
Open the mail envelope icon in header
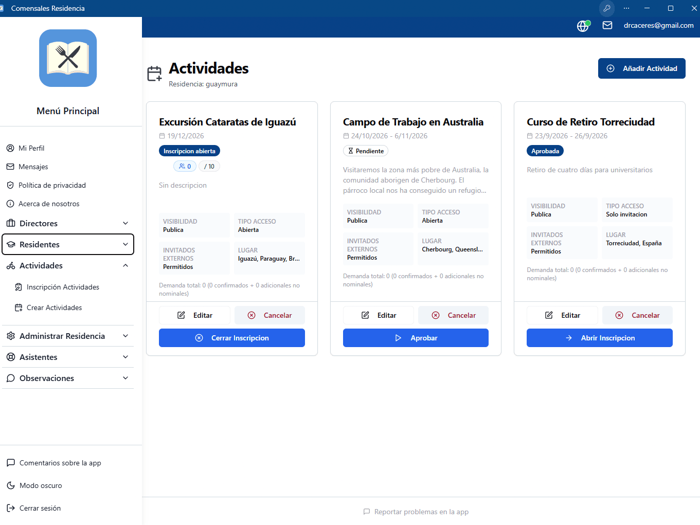[607, 25]
